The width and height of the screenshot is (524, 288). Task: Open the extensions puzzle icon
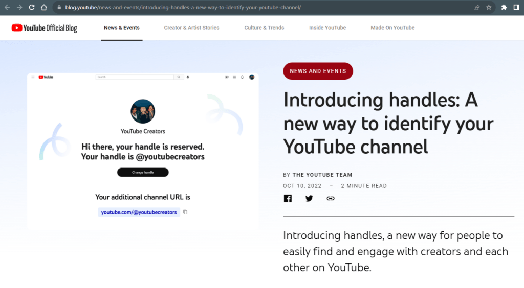504,7
